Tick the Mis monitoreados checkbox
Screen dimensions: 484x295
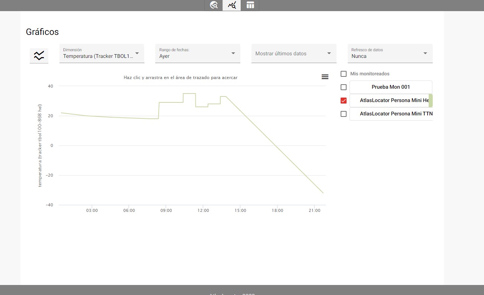coord(344,74)
